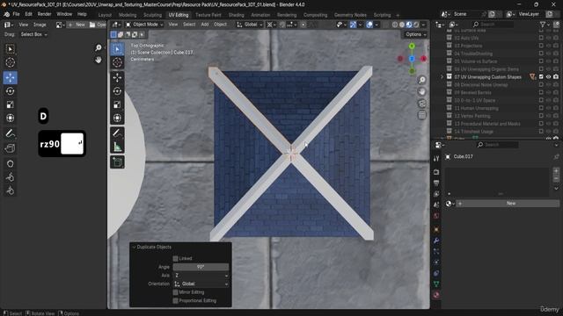Viewport: 563px width, 316px height.
Task: Toggle snapping magnet in 3D viewport header
Action: 282,25
